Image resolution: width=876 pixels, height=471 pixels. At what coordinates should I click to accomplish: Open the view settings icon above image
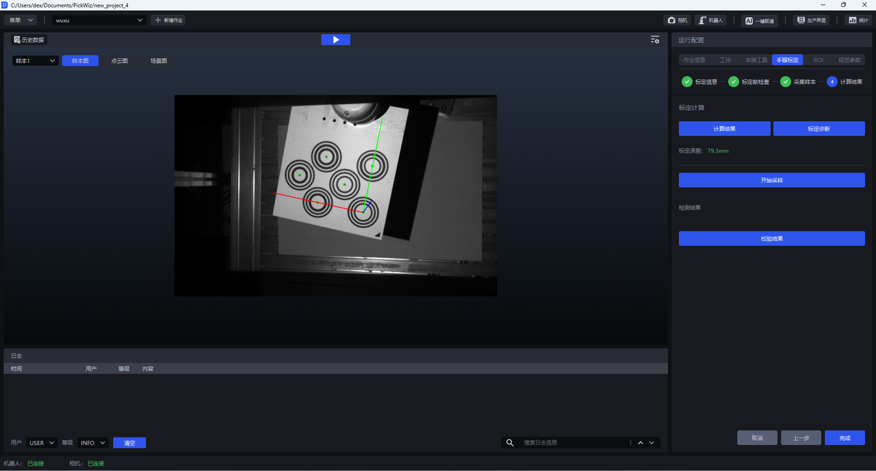tap(655, 40)
